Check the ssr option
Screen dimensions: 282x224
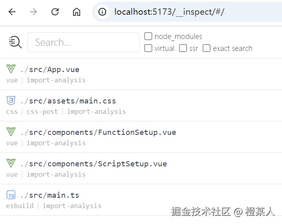(183, 48)
